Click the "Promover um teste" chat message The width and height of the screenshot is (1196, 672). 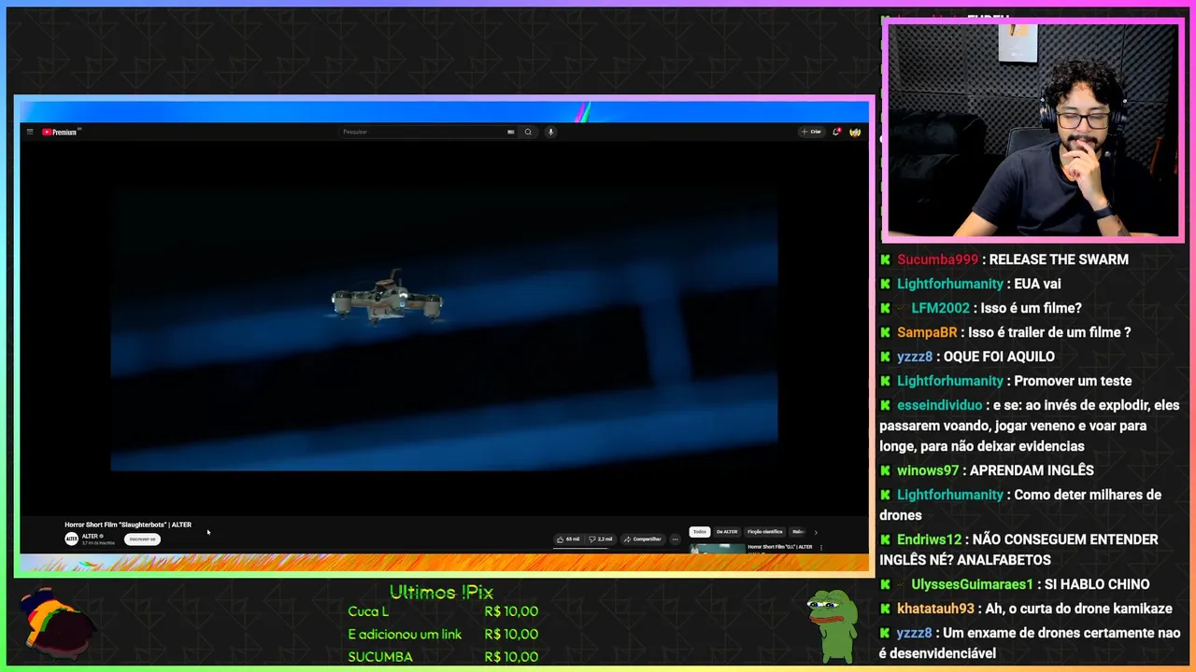tap(1073, 381)
